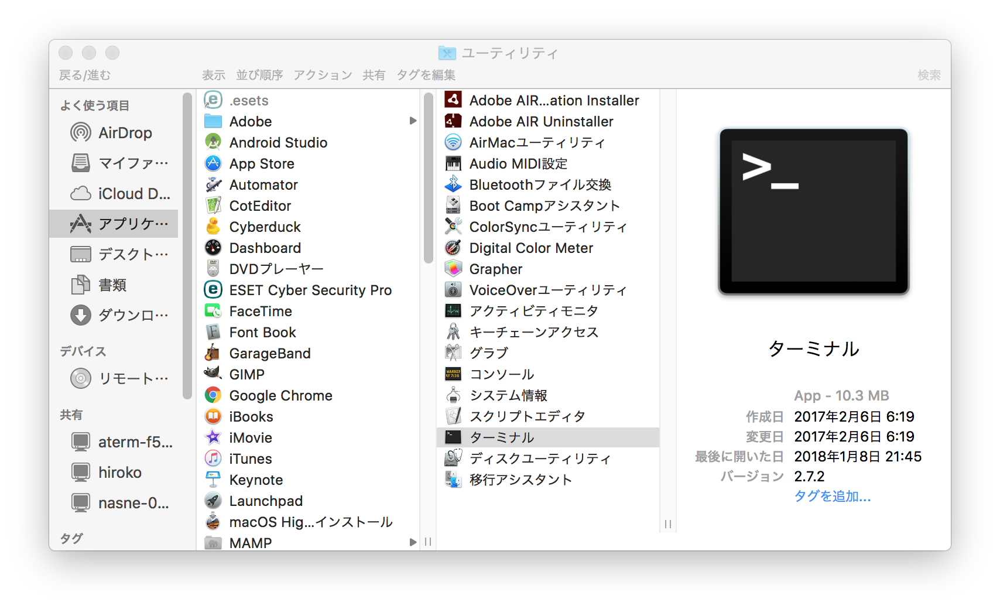Click the AirMacユーティリティ wifi icon
This screenshot has height=609, width=1000.
[x=453, y=142]
